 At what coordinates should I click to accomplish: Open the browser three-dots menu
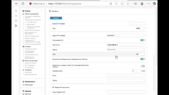tap(148, 4)
